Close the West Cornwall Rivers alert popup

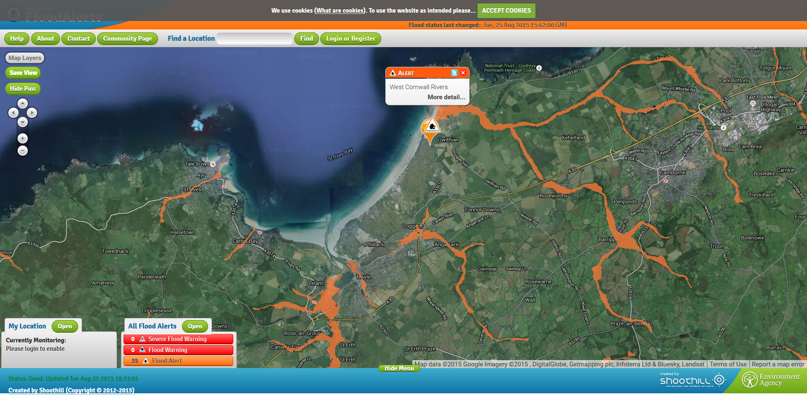click(463, 73)
